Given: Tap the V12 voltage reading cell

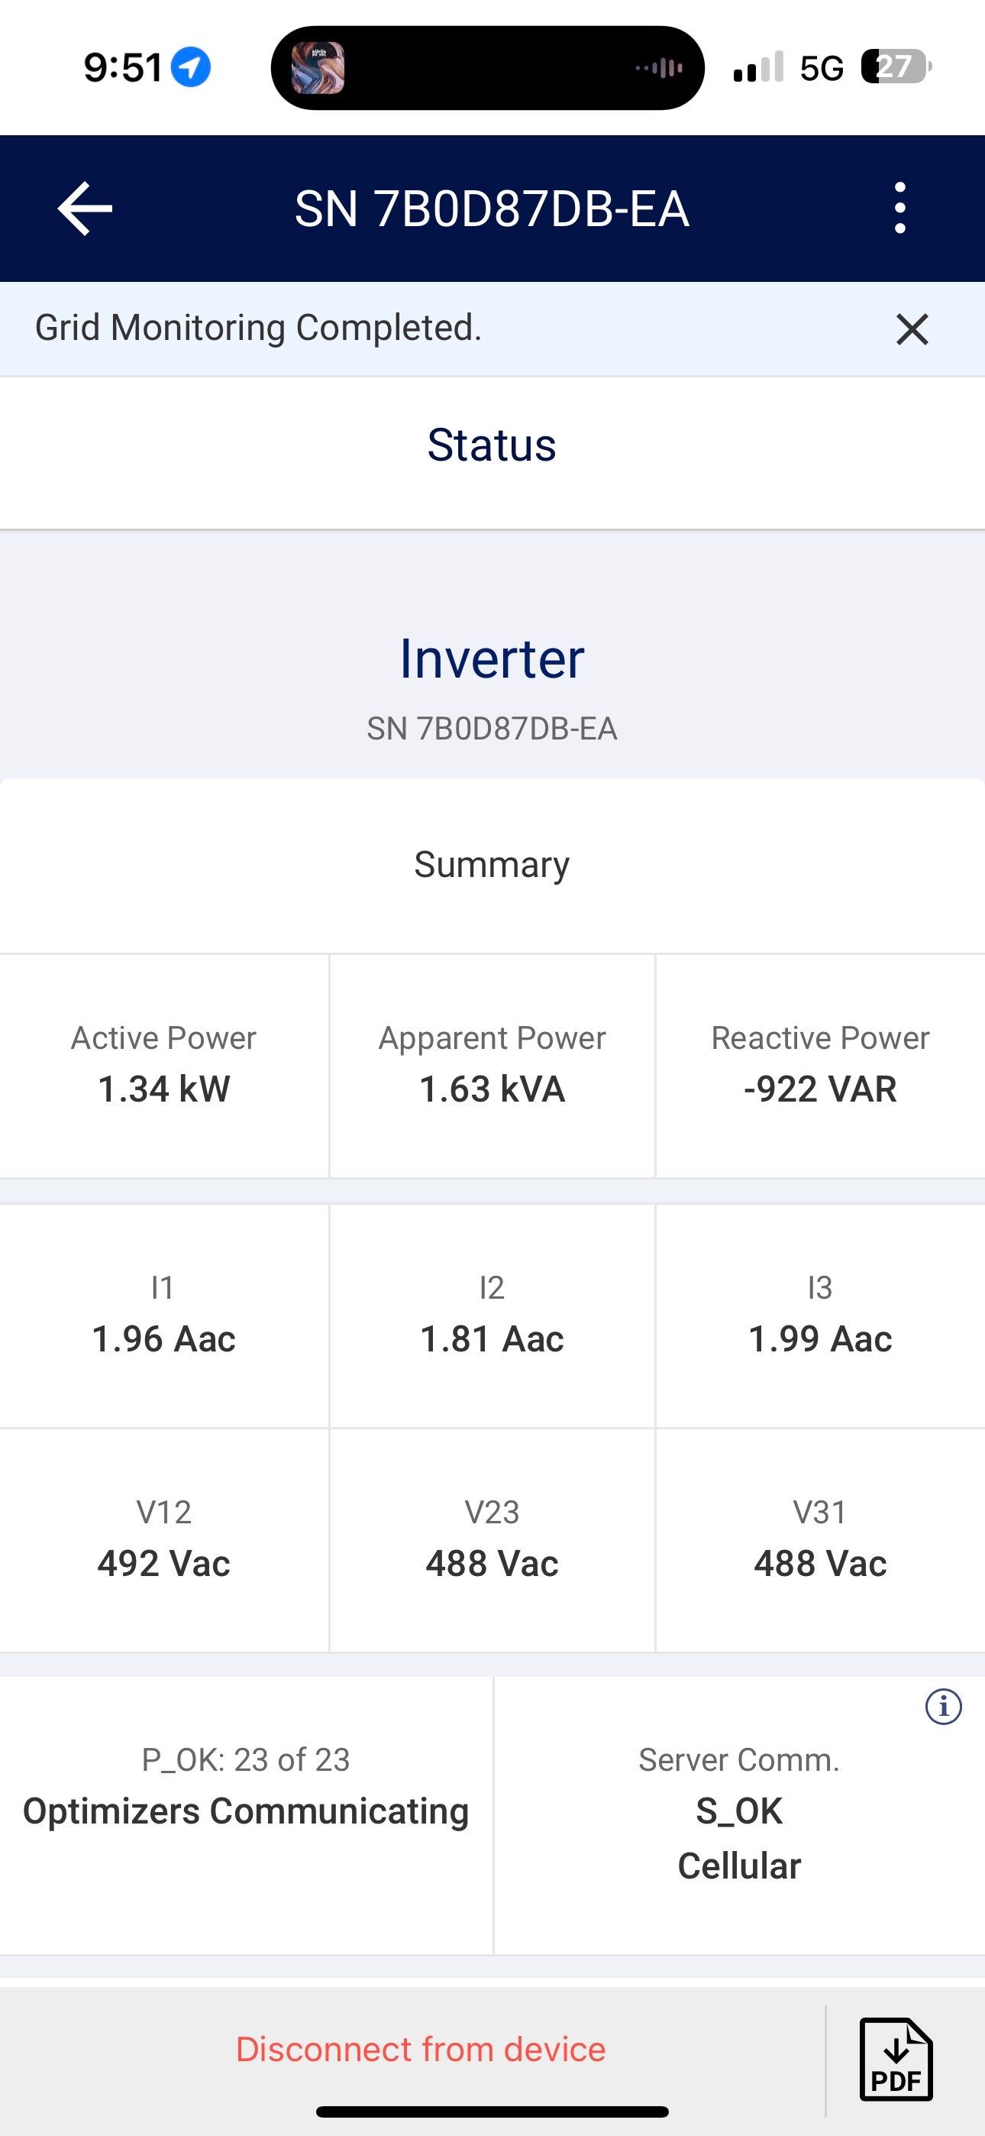Looking at the screenshot, I should (163, 1541).
